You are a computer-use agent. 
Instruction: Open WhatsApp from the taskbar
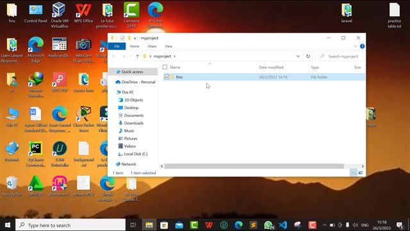point(268,225)
